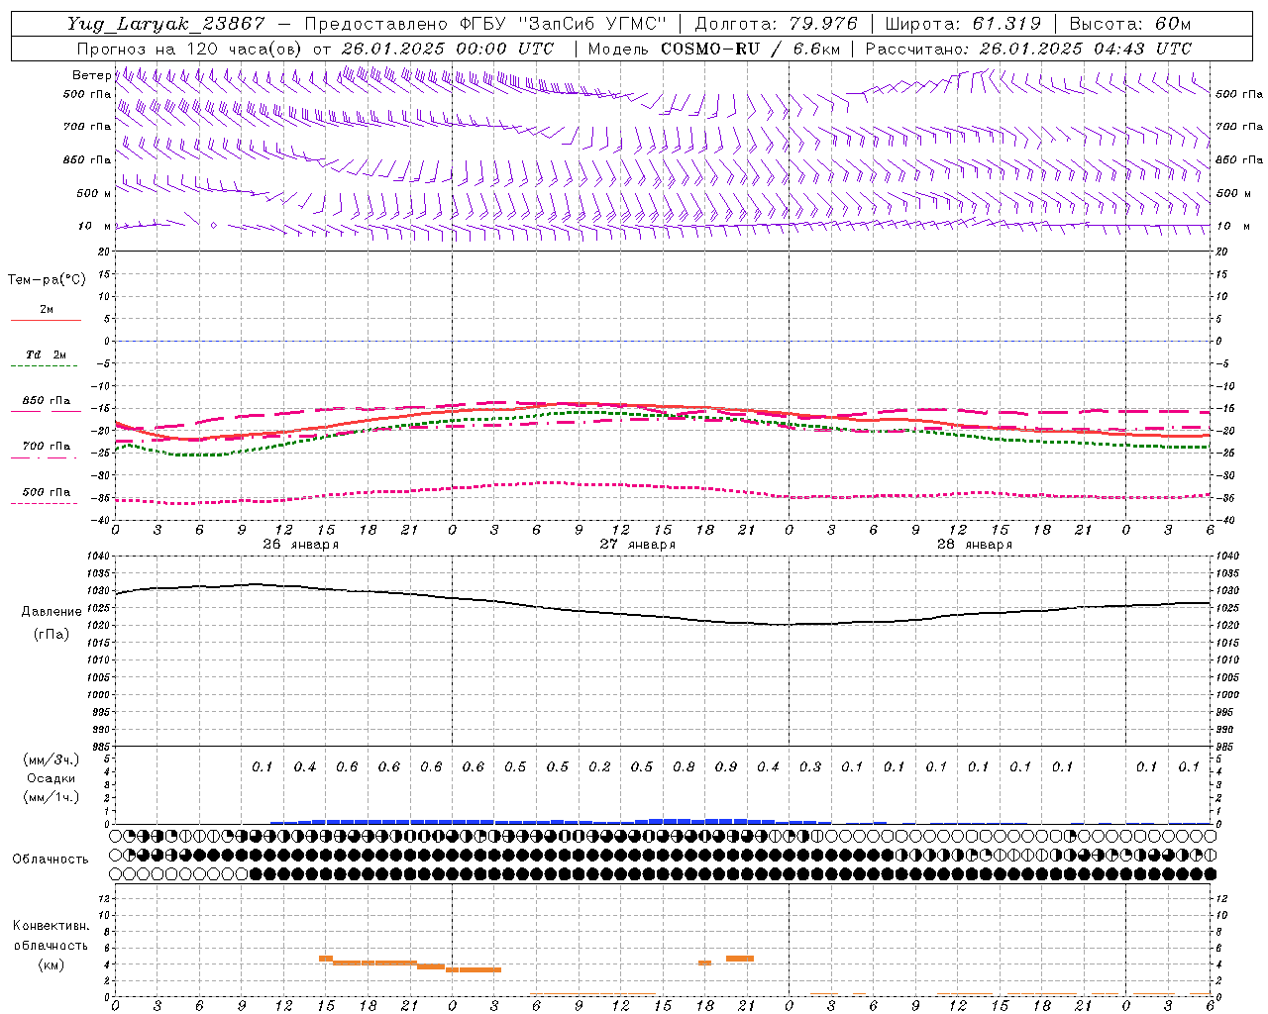Click the (мм/3ч.) precipitation unit label
The width and height of the screenshot is (1268, 1014).
[52, 760]
